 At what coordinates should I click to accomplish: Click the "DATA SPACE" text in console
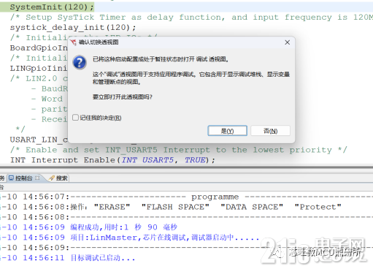252,207
